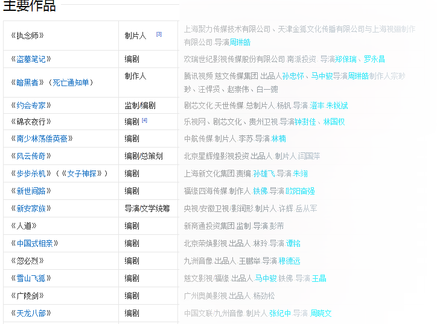This screenshot has width=437, height=324.
Task: Open 孙忠怀 producer link
Action: tap(293, 76)
